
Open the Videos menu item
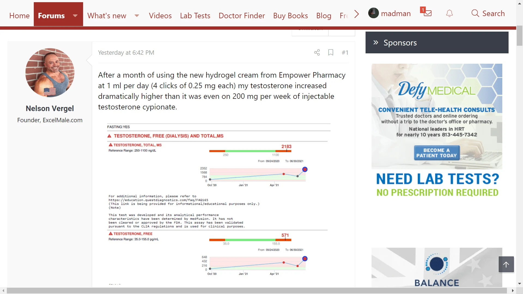[x=160, y=16]
